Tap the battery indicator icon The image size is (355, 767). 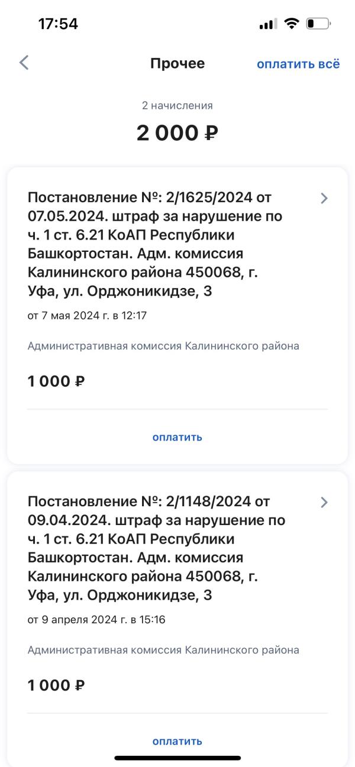318,24
